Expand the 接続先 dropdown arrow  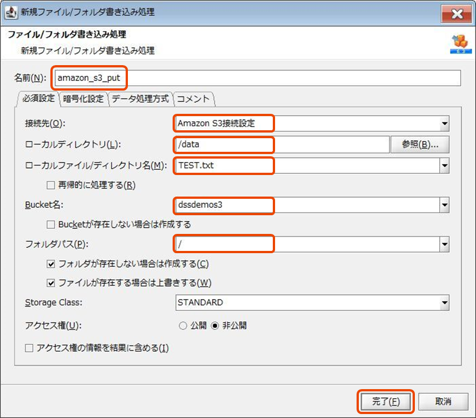445,123
